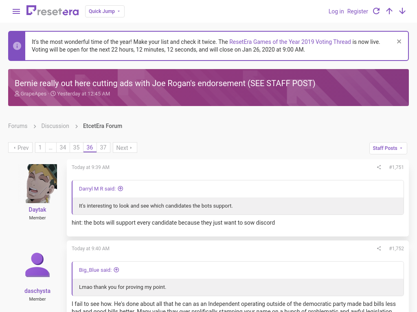Go to Big_Blue's quoted post arrow
The width and height of the screenshot is (417, 312).
coord(116,270)
